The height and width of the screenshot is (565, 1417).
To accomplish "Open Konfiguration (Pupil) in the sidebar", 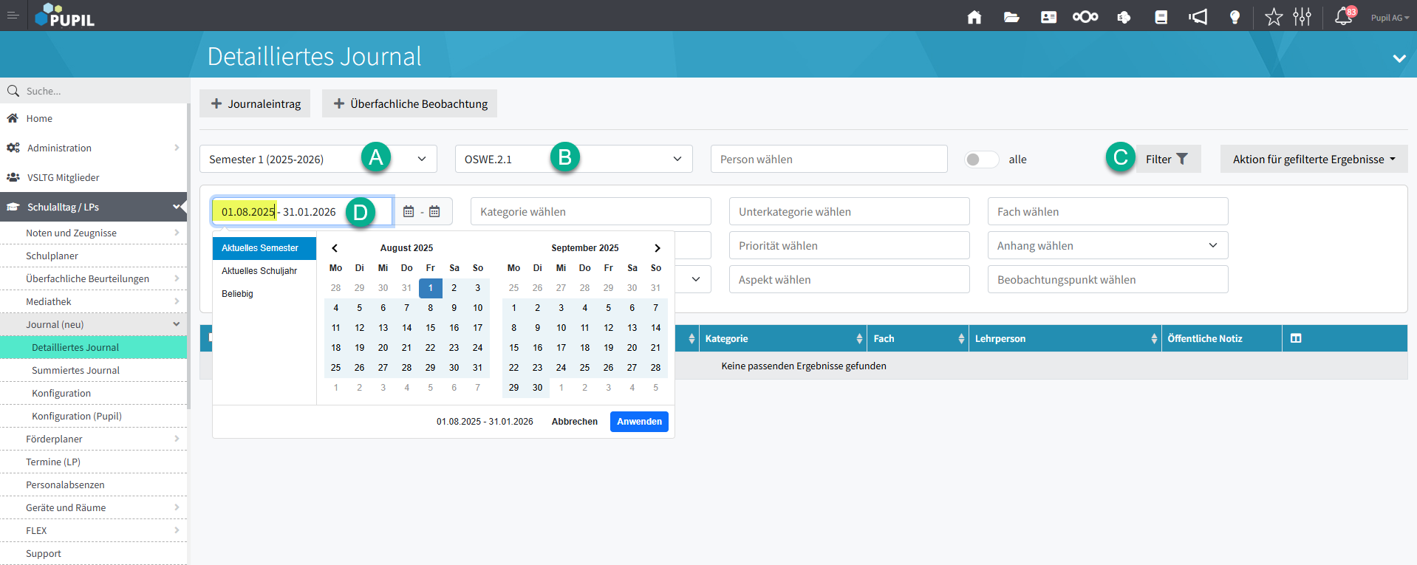I will 94,416.
